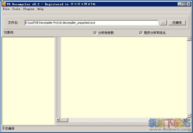
Task: Minimize the VB Decompiler window
Action: pyautogui.click(x=179, y=4)
